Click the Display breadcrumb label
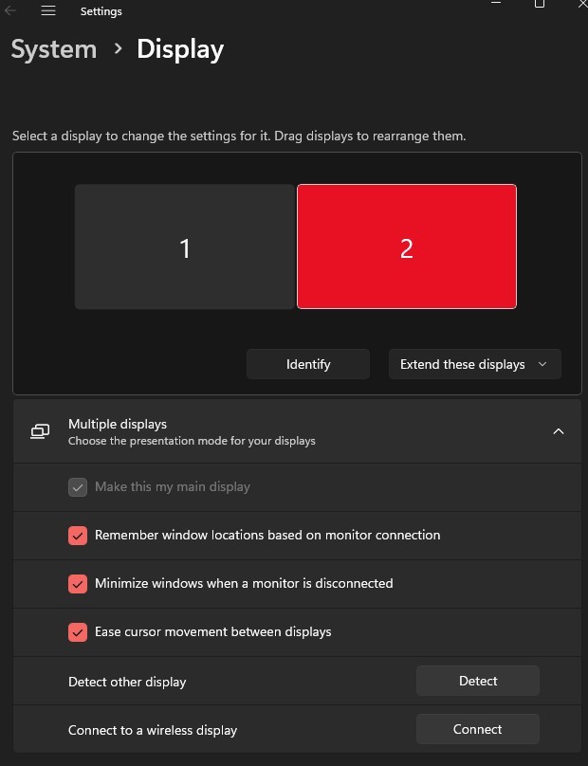 [x=179, y=48]
